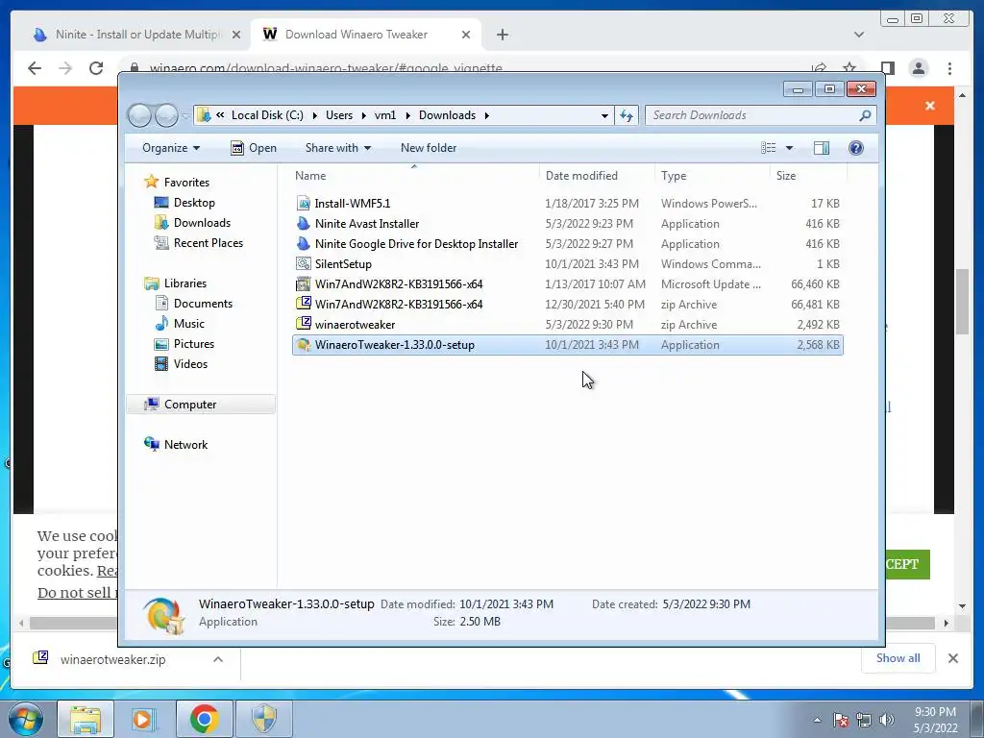Select Win7AndW2K8R2 zip archive icon
Viewport: 984px width, 738px height.
[303, 304]
